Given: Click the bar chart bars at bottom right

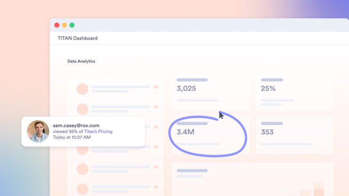Looking at the screenshot, I should 313,190.
